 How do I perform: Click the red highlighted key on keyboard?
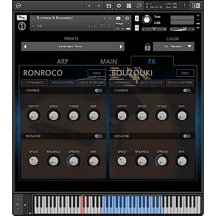coord(82,205)
